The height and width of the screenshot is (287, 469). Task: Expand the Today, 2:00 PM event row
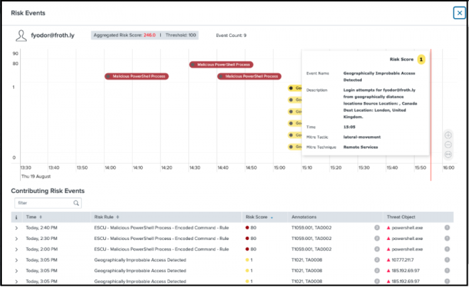coord(17,249)
